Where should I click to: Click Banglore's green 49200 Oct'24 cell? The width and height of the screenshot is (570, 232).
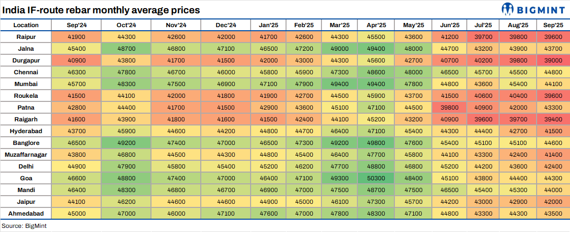[x=126, y=143]
